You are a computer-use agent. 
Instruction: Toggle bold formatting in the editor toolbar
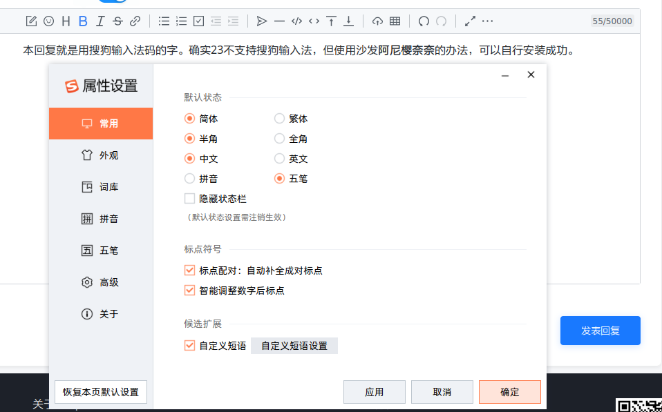[82, 21]
